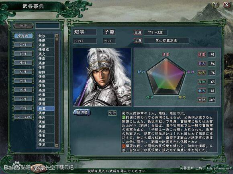This screenshot has width=233, height=174.
Task: Toggle the カ行 name filter
Action: click(x=23, y=54)
